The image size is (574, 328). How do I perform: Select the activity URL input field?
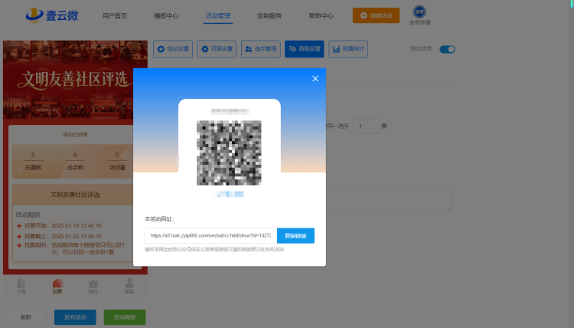(211, 235)
